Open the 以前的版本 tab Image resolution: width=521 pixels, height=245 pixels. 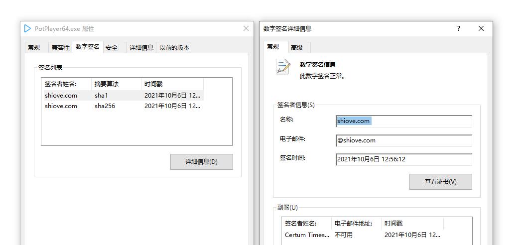(174, 48)
